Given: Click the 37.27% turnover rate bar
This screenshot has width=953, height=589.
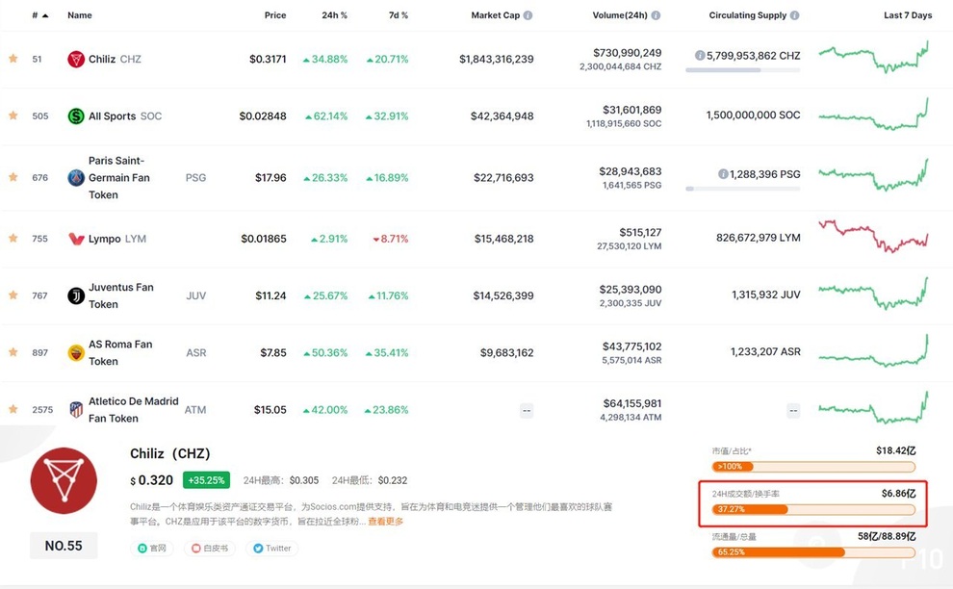Looking at the screenshot, I should (x=813, y=509).
